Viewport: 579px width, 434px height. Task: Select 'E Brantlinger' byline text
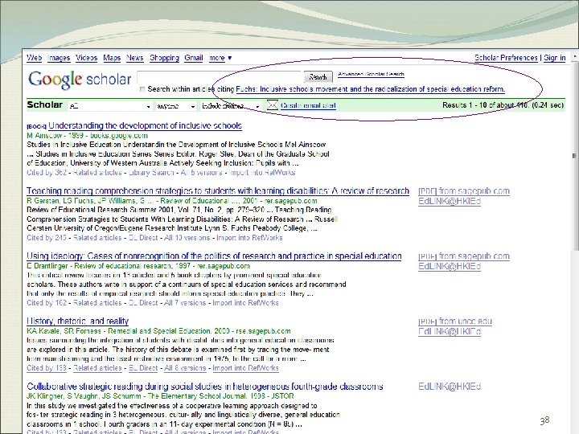click(x=47, y=266)
